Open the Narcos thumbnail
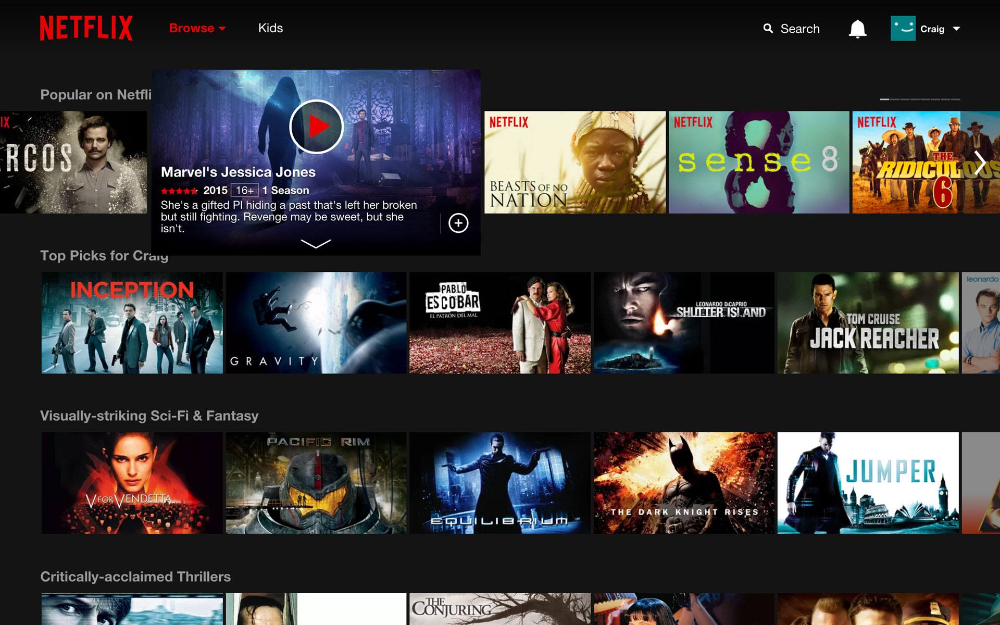 73,162
